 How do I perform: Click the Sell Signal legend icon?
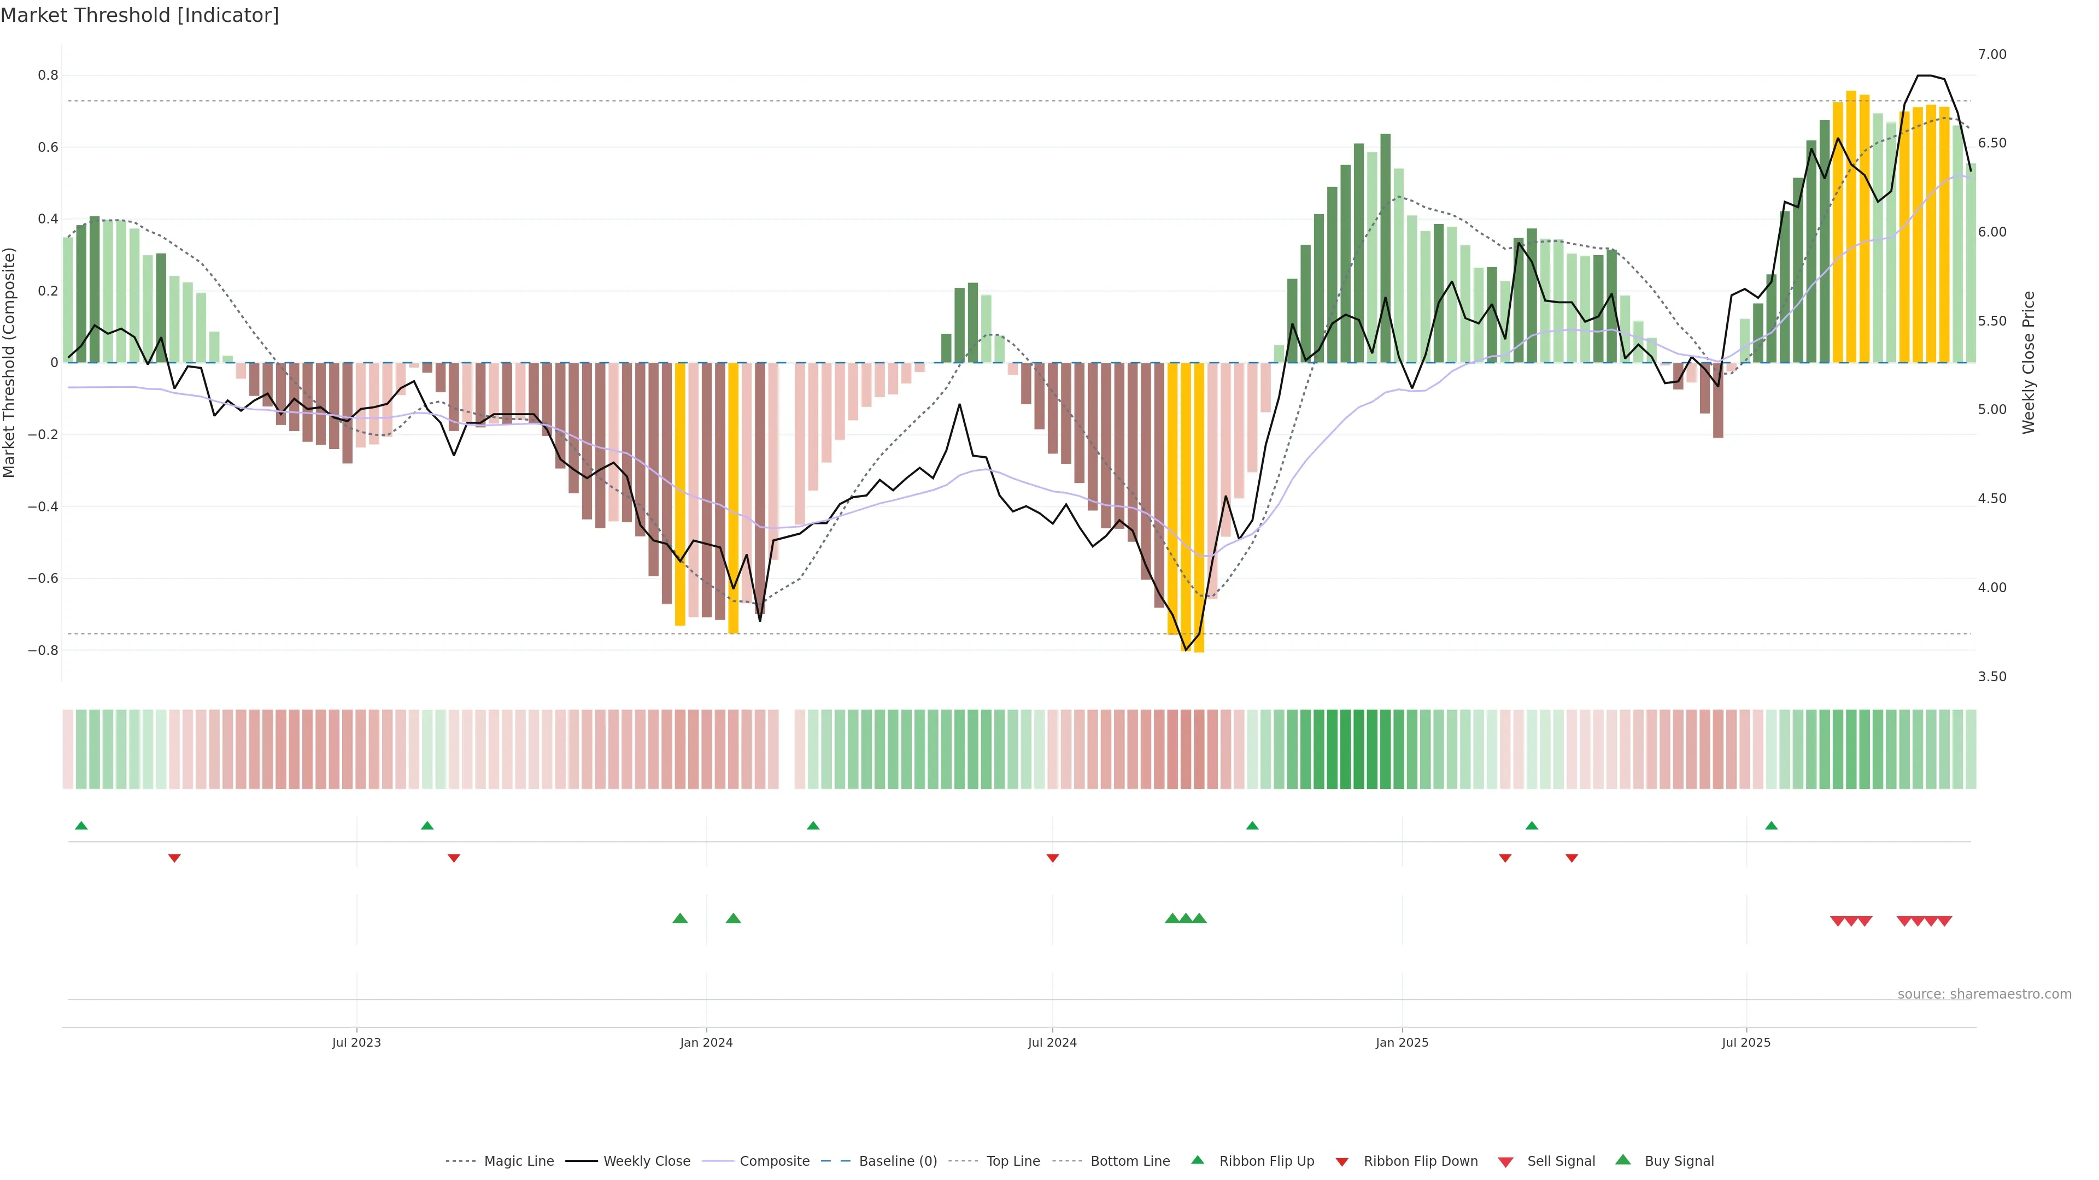[x=1506, y=1162]
